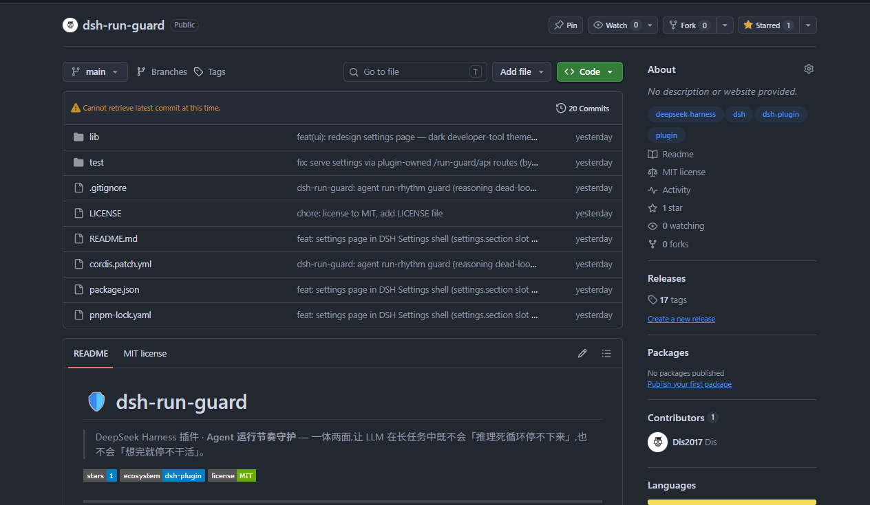This screenshot has width=870, height=505.
Task: Click the pencil icon to edit README
Action: [x=582, y=353]
